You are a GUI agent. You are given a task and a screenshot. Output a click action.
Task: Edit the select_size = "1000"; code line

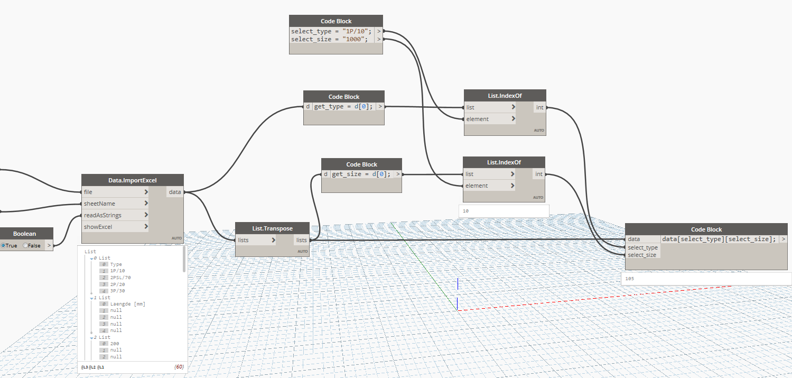pyautogui.click(x=330, y=39)
